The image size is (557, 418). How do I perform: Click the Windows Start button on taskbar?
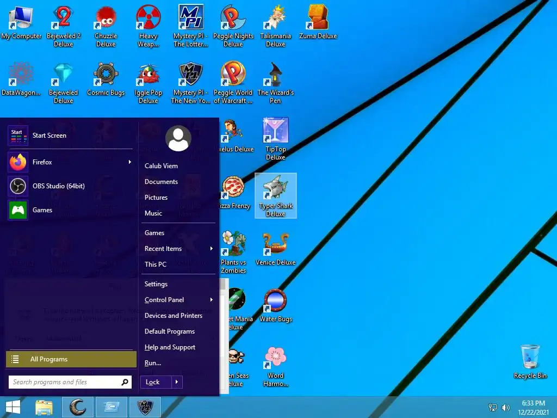click(x=13, y=407)
